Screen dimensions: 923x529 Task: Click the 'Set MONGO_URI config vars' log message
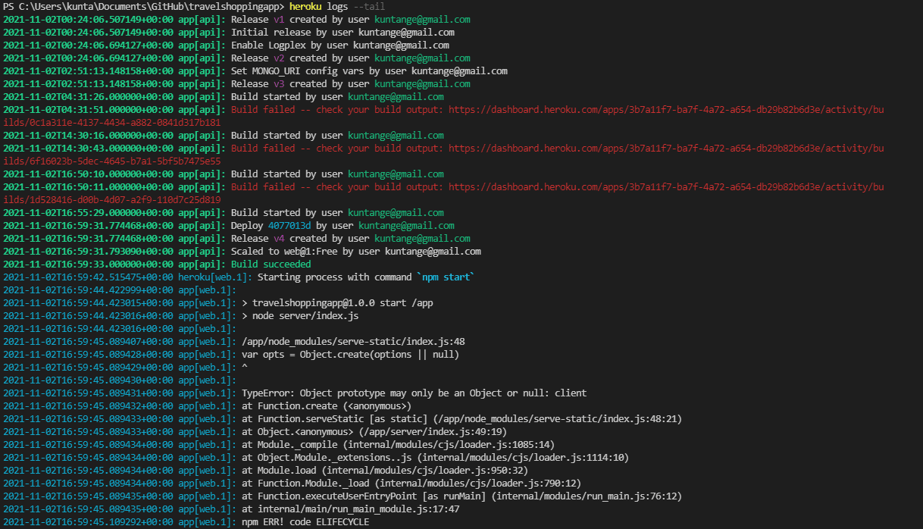369,70
